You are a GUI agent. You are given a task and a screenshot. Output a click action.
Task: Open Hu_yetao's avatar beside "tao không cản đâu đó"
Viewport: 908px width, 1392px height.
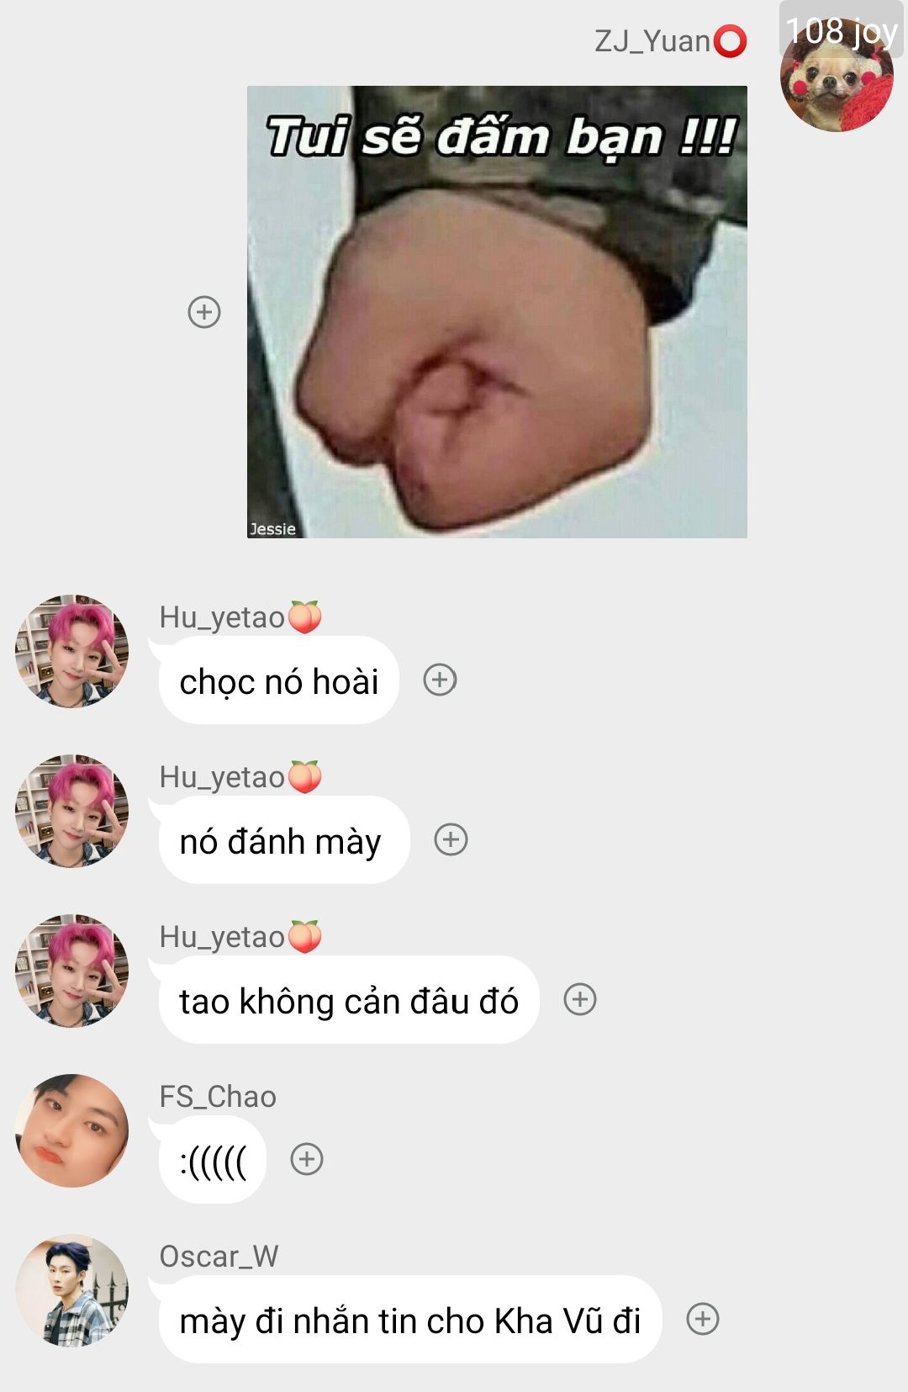72,971
